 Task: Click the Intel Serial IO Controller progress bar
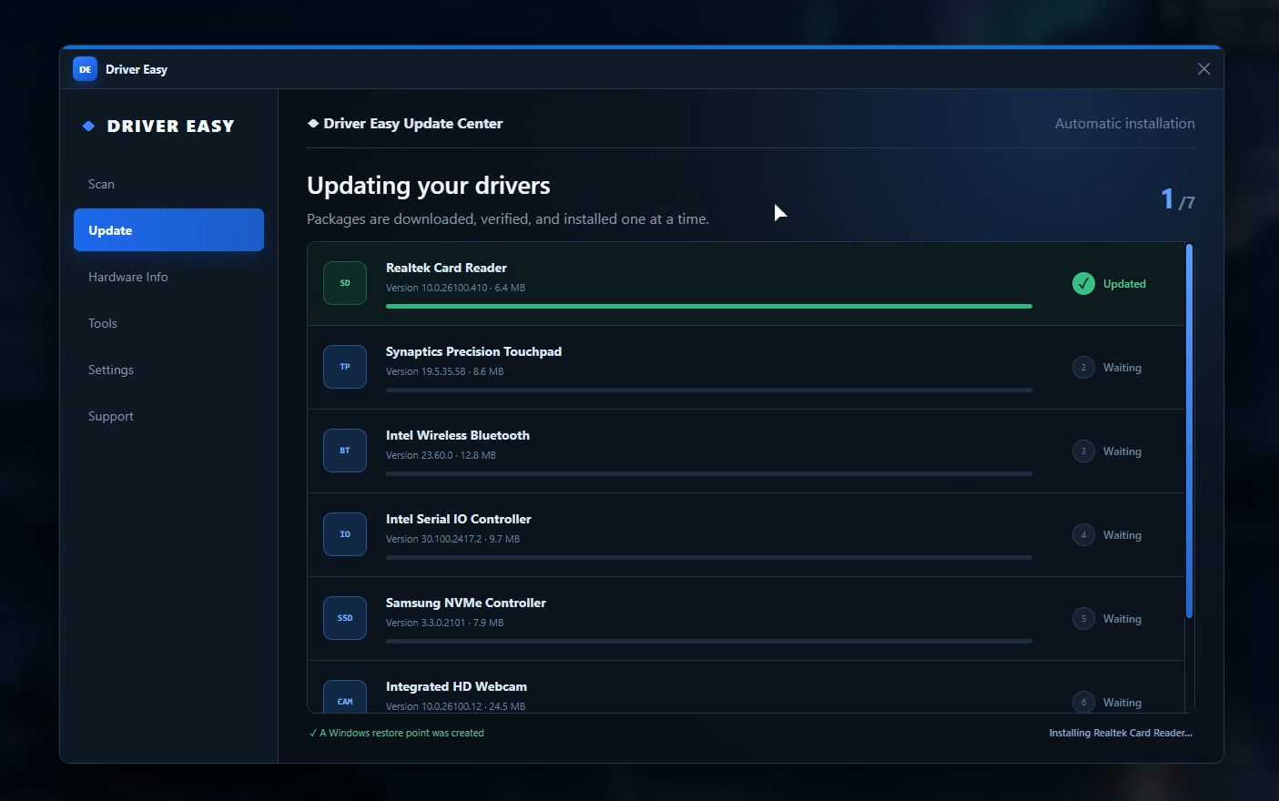click(709, 558)
